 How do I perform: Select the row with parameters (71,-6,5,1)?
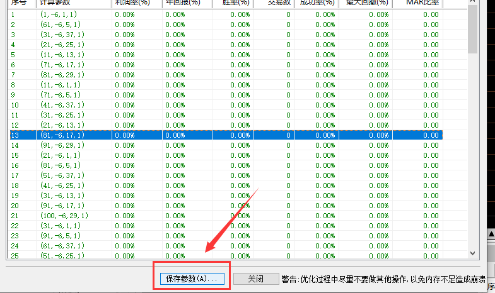click(226, 95)
